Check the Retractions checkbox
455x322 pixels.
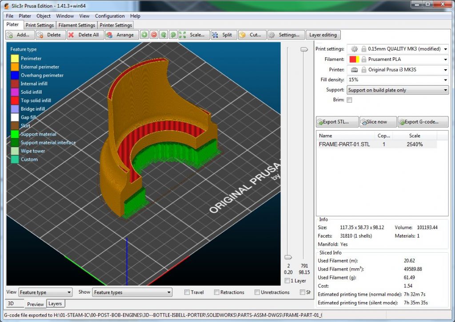[216, 292]
